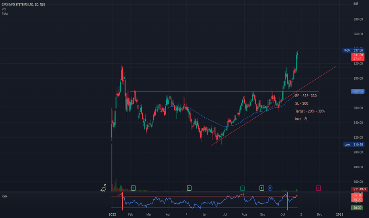
Task: Select the 'Invs - 3L' text note
Action: coord(301,119)
